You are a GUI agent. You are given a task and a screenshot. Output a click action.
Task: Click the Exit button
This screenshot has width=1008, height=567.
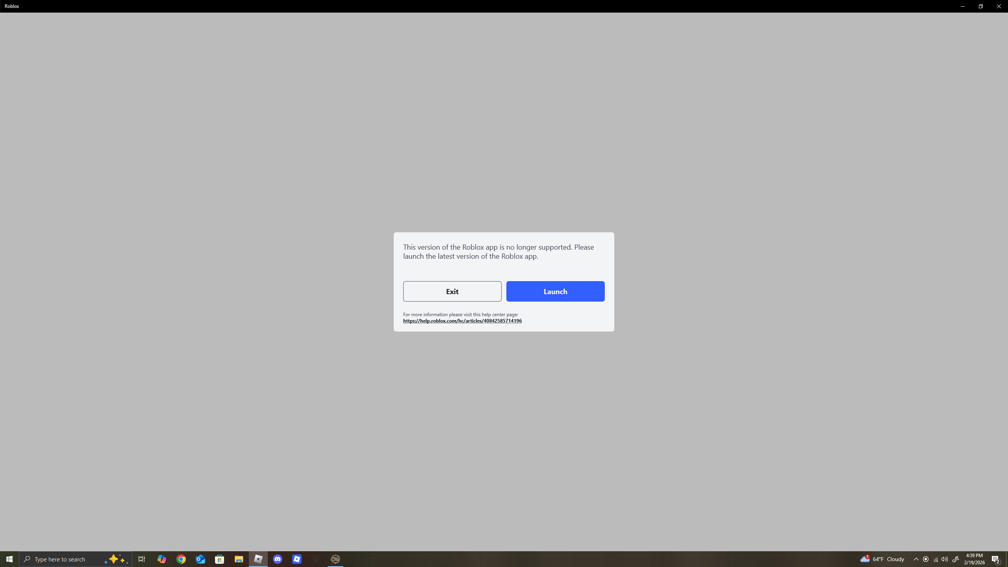pyautogui.click(x=452, y=291)
